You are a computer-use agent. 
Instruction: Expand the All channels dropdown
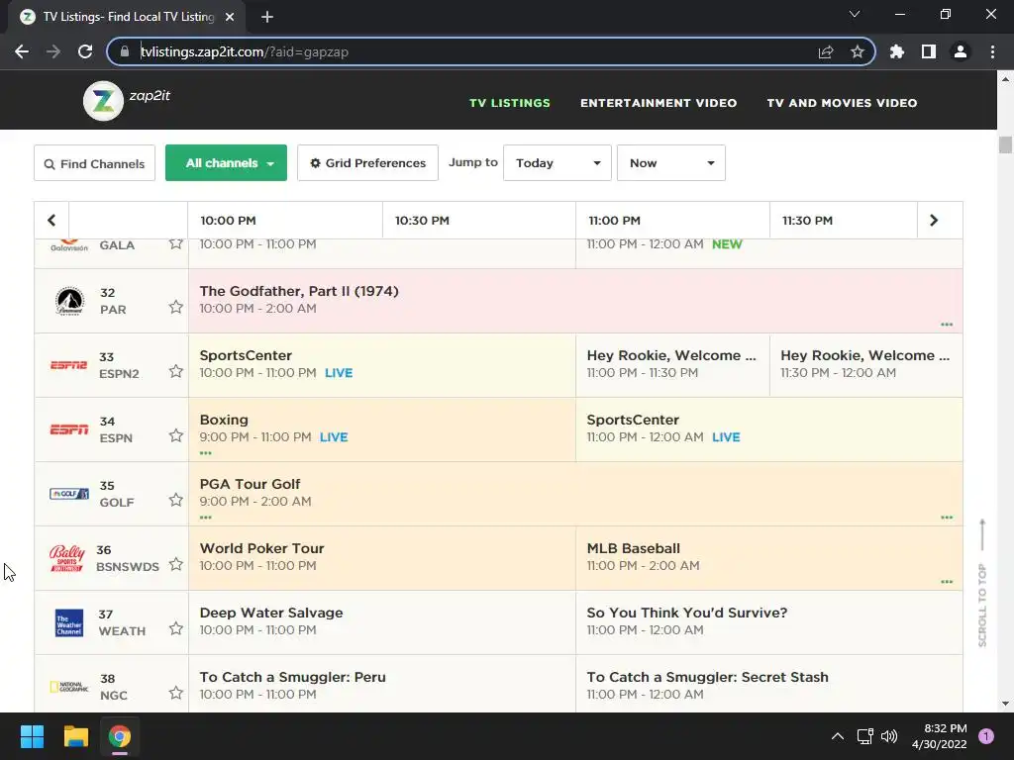point(227,163)
